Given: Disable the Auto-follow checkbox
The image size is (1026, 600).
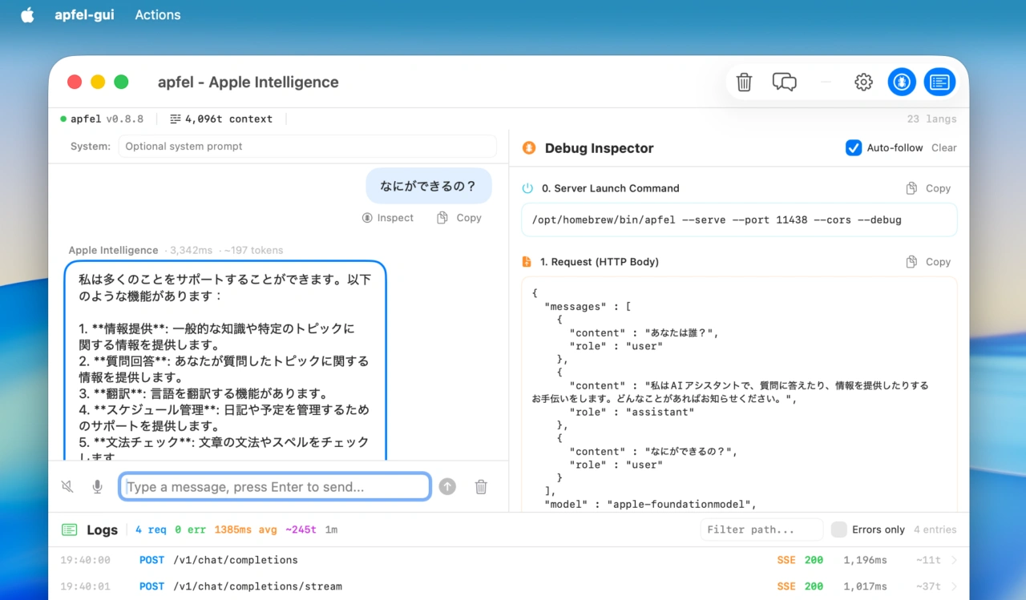Looking at the screenshot, I should click(x=854, y=147).
